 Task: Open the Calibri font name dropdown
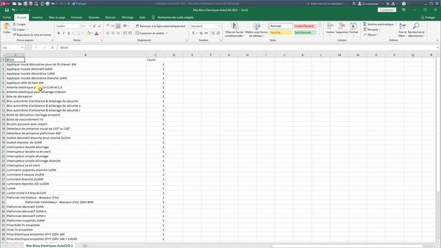tap(80, 26)
